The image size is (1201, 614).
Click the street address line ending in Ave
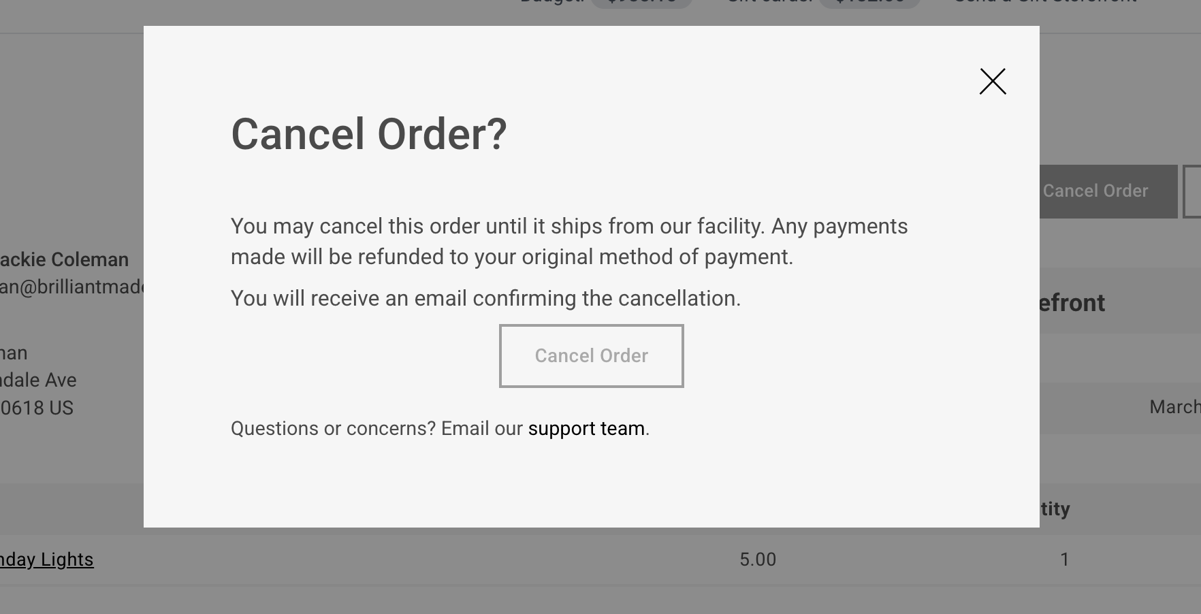point(38,380)
